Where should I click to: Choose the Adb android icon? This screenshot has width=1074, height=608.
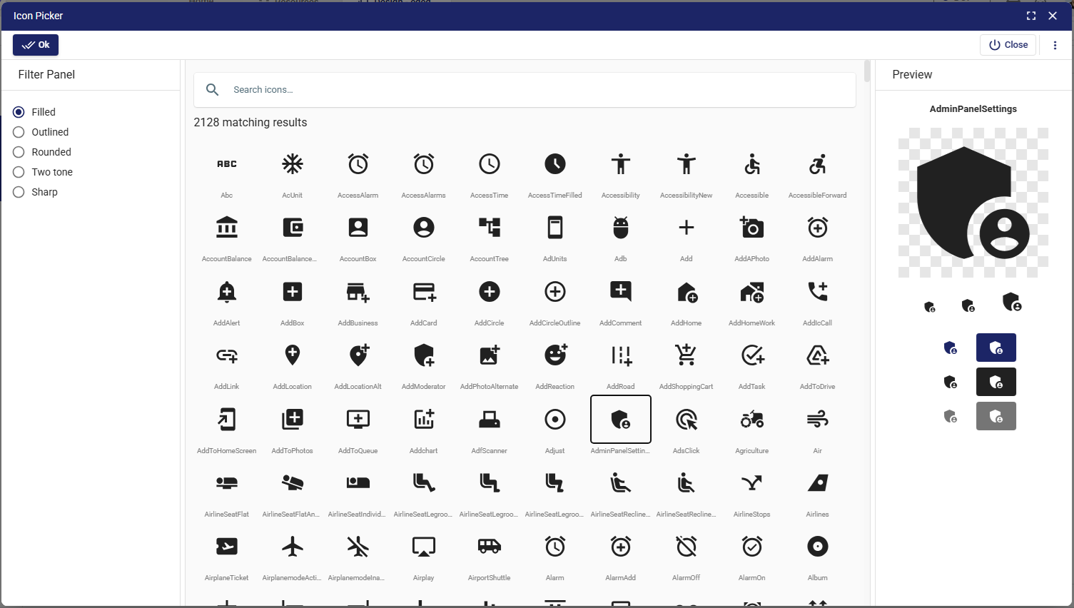[x=620, y=228]
